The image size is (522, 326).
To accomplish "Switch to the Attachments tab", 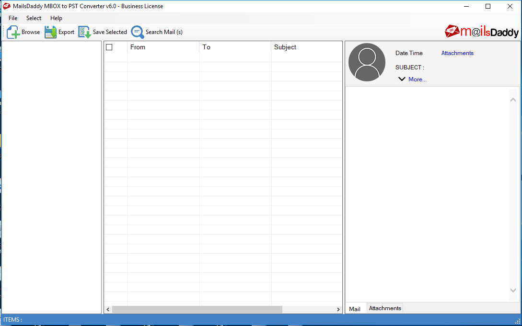I will tap(384, 308).
